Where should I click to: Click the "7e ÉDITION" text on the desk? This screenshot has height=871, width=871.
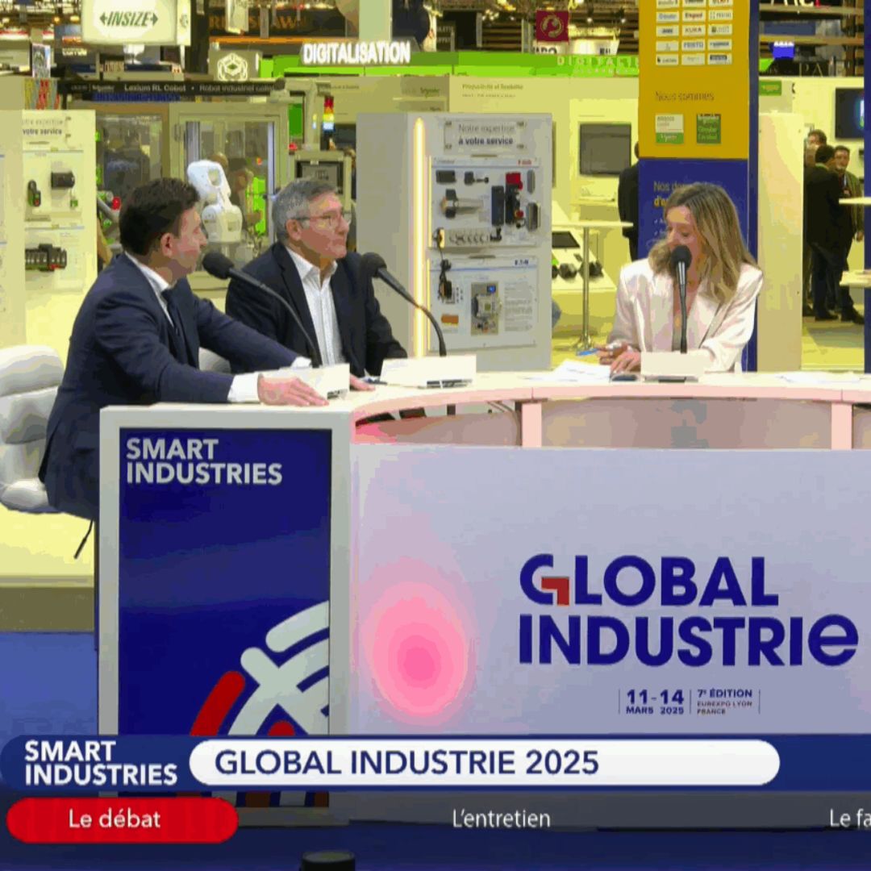724,694
